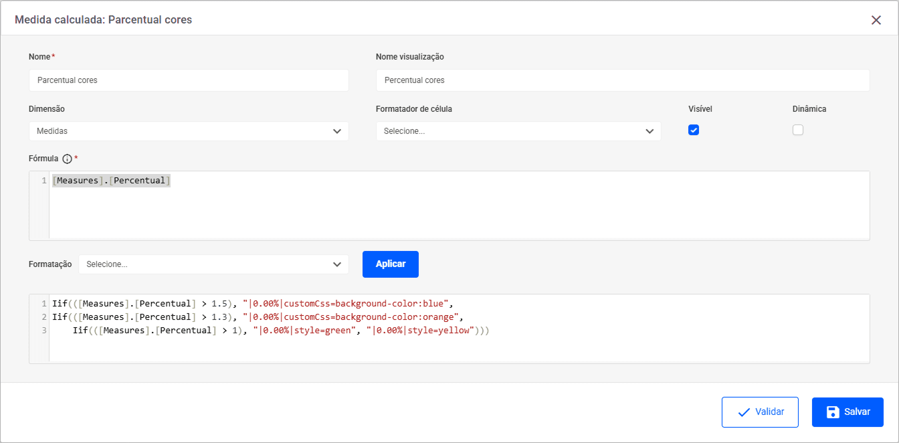Click the [Measures].[Percentual] formula text
The image size is (899, 443).
[x=111, y=181]
